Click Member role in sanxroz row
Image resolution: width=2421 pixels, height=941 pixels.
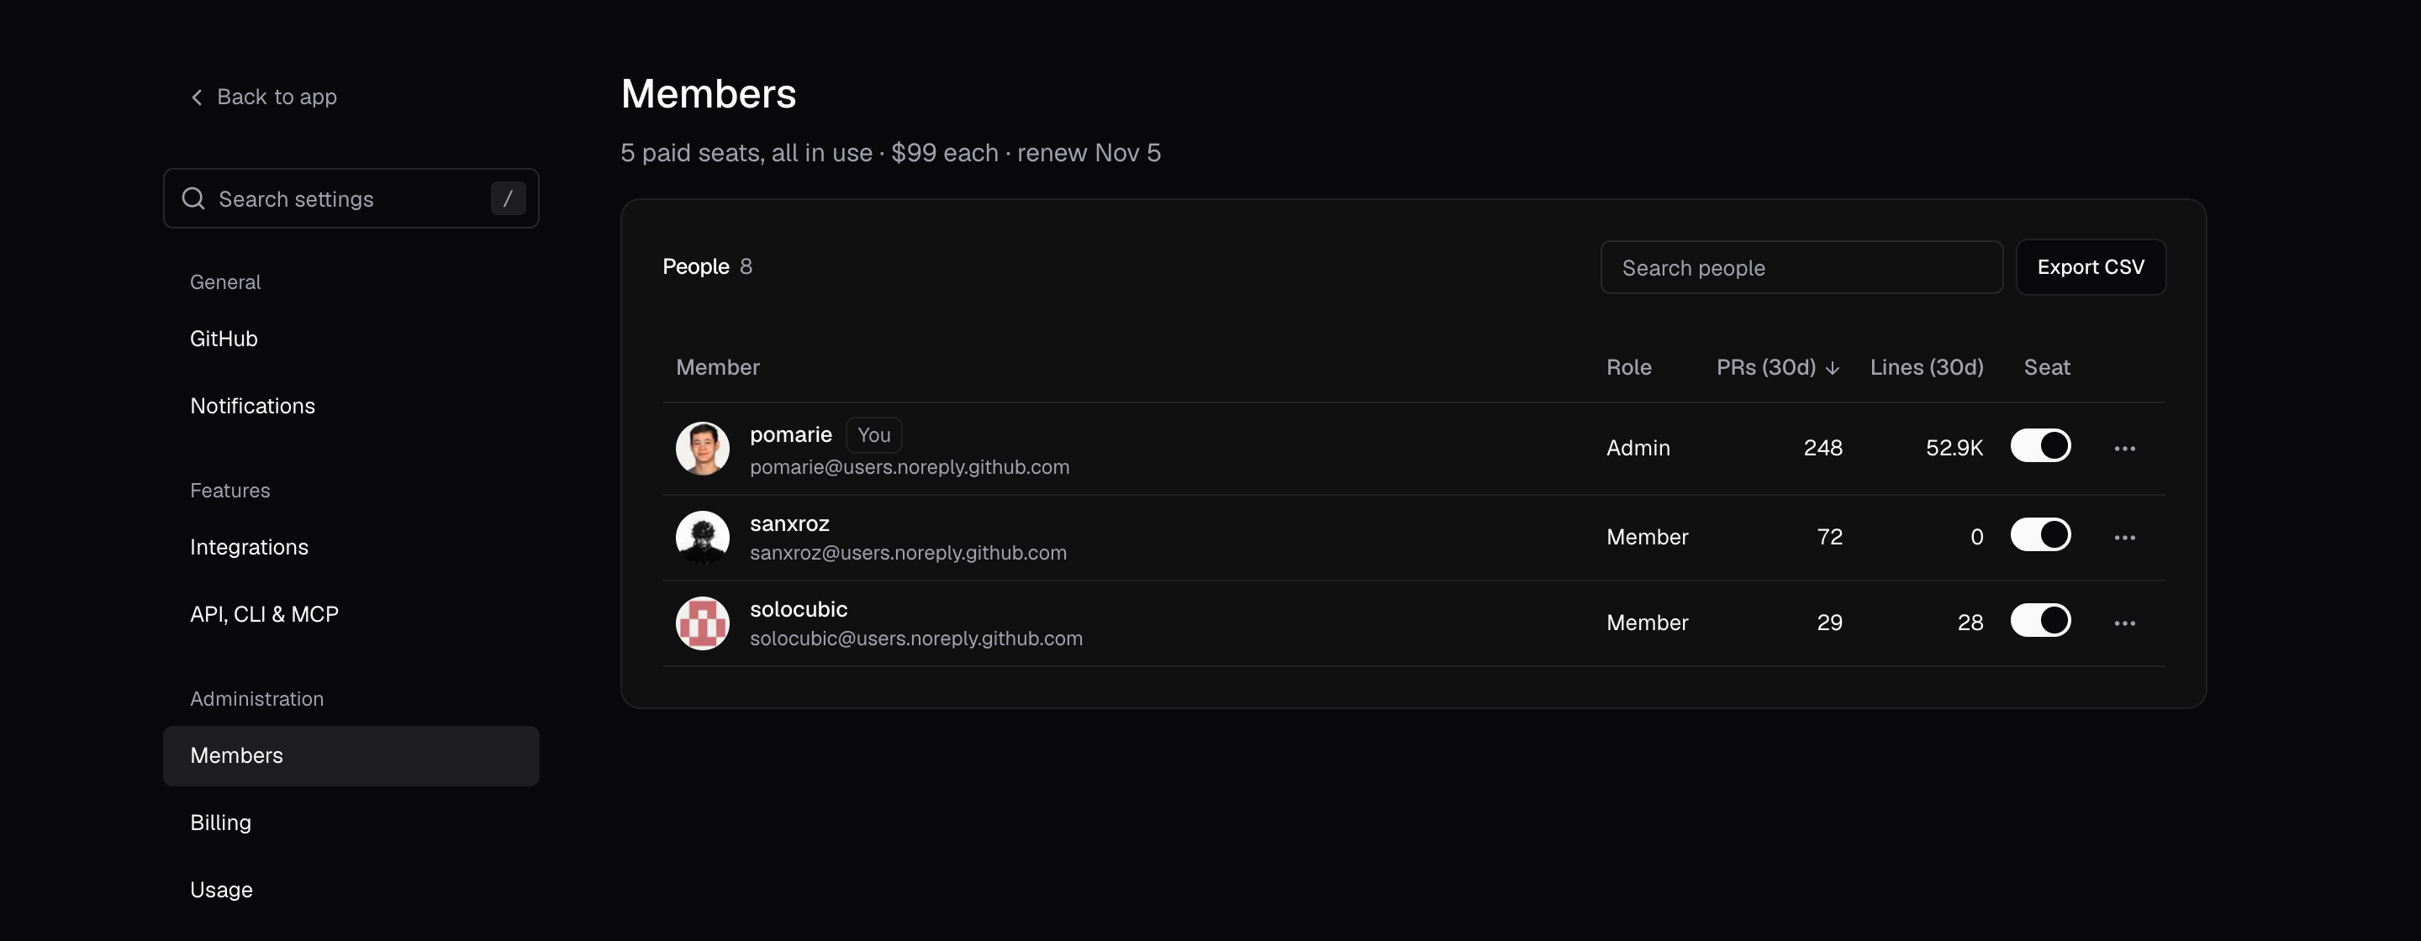pyautogui.click(x=1647, y=537)
